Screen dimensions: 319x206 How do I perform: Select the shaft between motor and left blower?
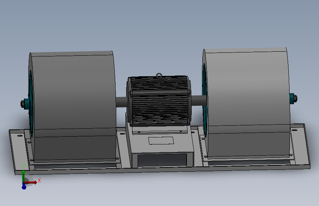click(122, 102)
